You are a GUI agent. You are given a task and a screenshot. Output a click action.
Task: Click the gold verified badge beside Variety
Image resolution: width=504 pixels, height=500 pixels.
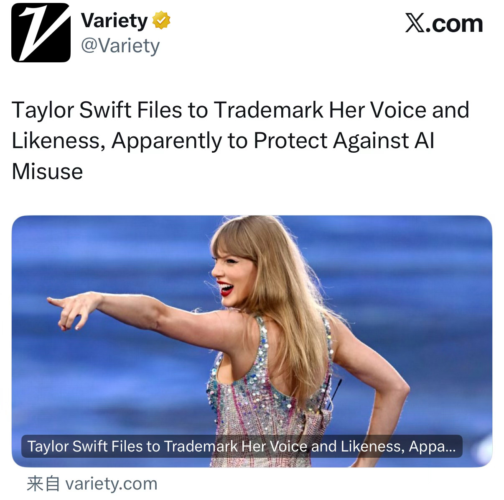coord(161,21)
